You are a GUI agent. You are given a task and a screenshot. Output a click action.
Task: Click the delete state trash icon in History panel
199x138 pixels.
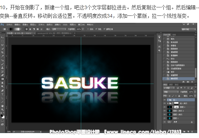coord(192,82)
